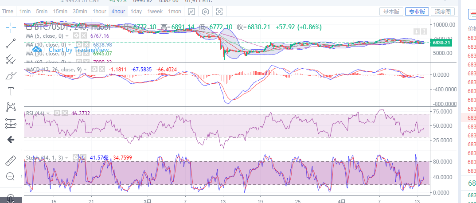Select the 5min interval
The width and height of the screenshot is (476, 203).
(x=42, y=12)
